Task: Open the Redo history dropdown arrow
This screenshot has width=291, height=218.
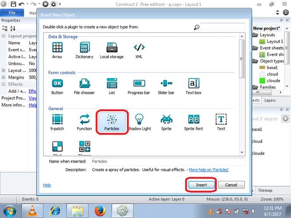Action: coord(39,4)
